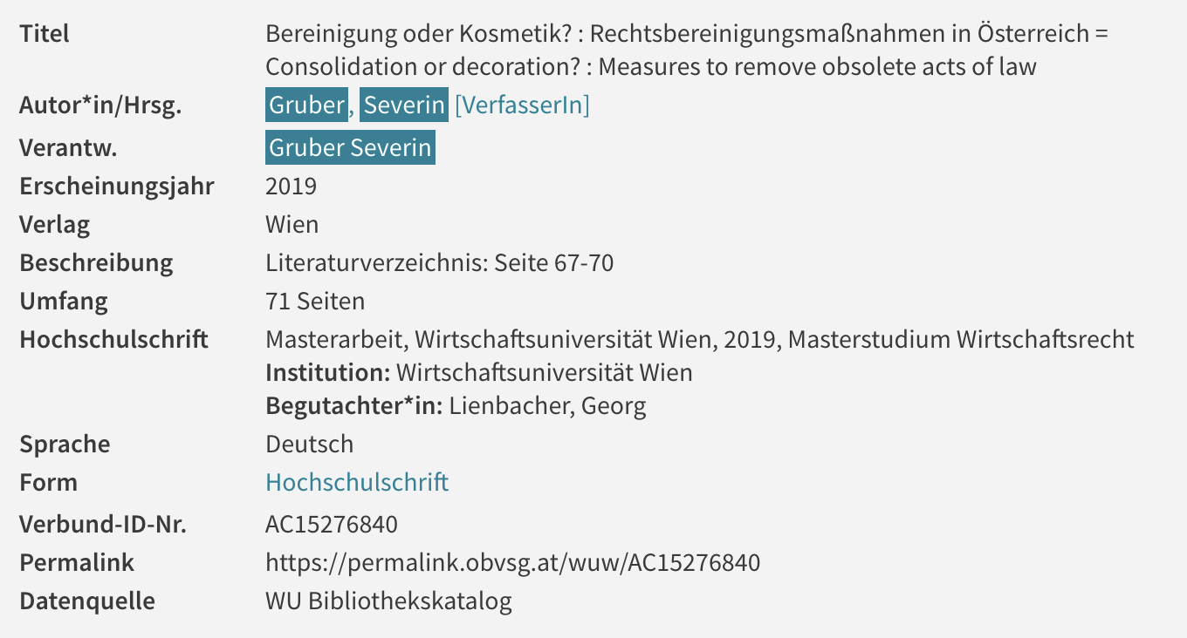Click the Literaturverzeichnis description text
The image size is (1187, 638).
439,262
